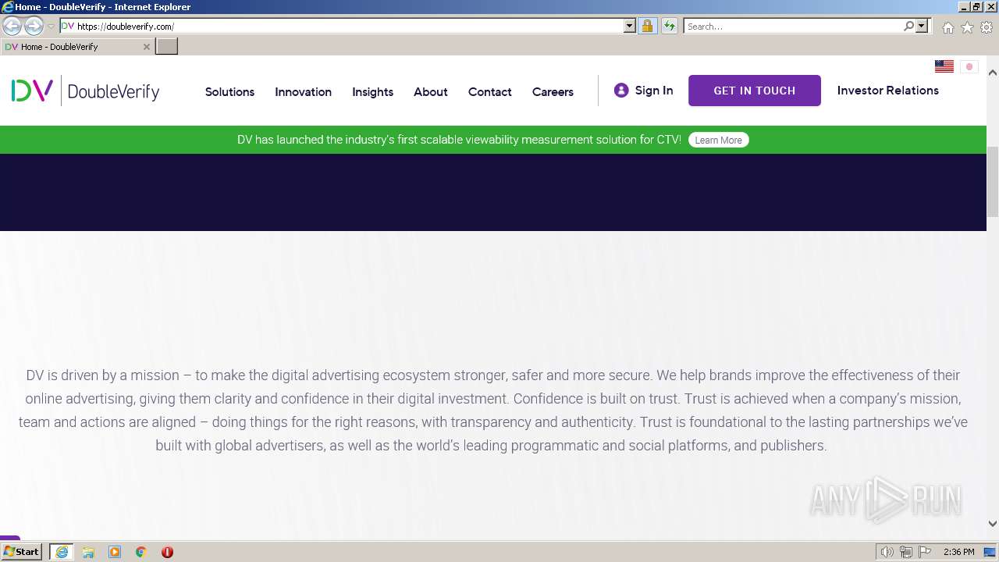Open the media player taskbar icon

click(115, 552)
